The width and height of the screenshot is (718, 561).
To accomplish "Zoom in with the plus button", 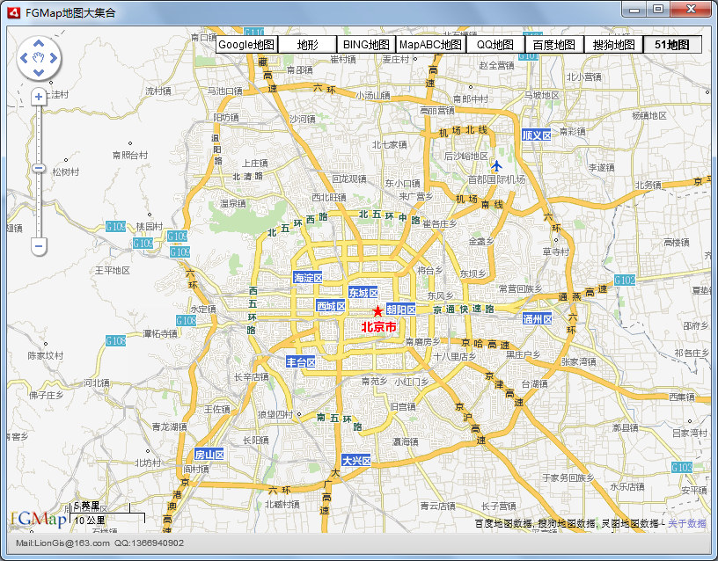I will (39, 97).
